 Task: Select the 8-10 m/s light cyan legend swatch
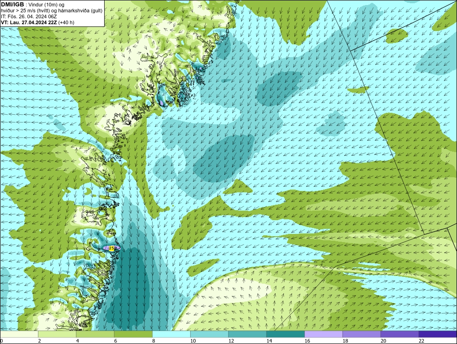[x=171, y=334]
